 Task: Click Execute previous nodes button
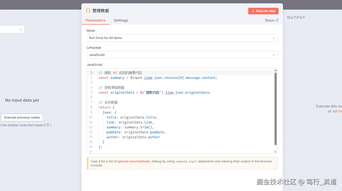[22, 117]
